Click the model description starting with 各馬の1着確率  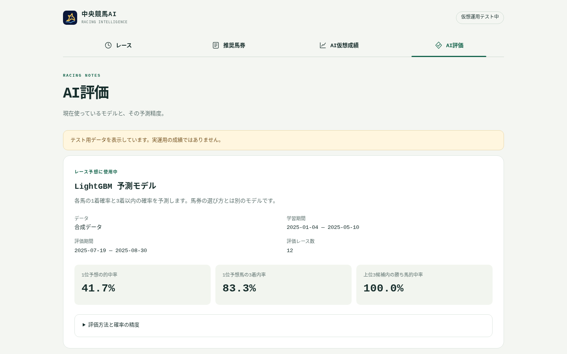pos(176,201)
